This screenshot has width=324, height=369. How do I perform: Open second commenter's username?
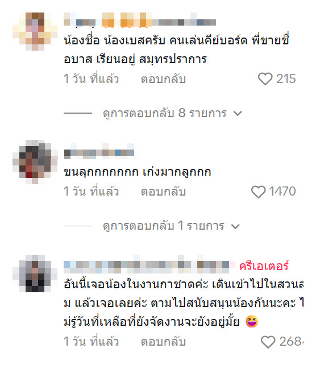click(x=99, y=152)
